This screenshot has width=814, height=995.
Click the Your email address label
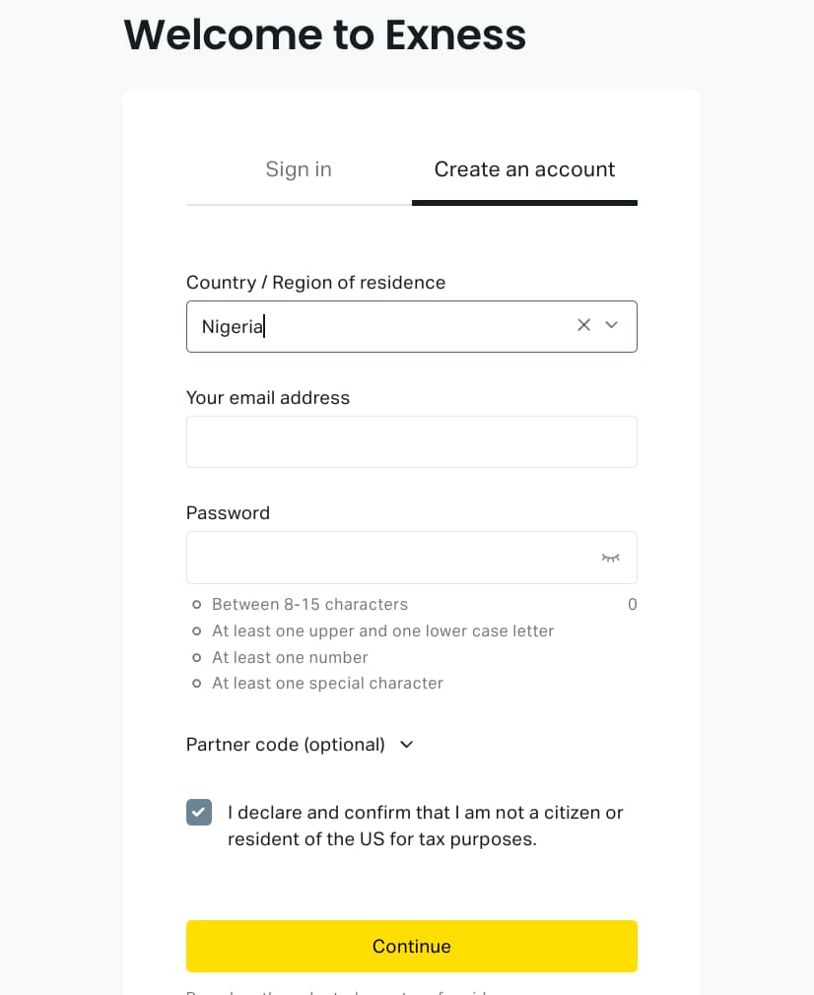point(268,398)
